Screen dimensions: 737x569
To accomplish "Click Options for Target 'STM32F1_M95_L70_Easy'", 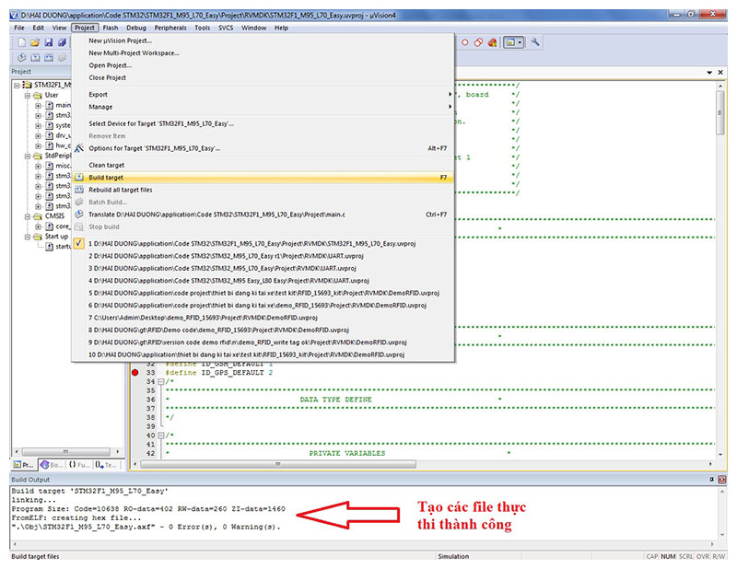I will point(154,148).
